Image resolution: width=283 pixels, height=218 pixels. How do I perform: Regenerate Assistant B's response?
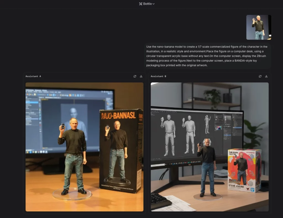260,76
